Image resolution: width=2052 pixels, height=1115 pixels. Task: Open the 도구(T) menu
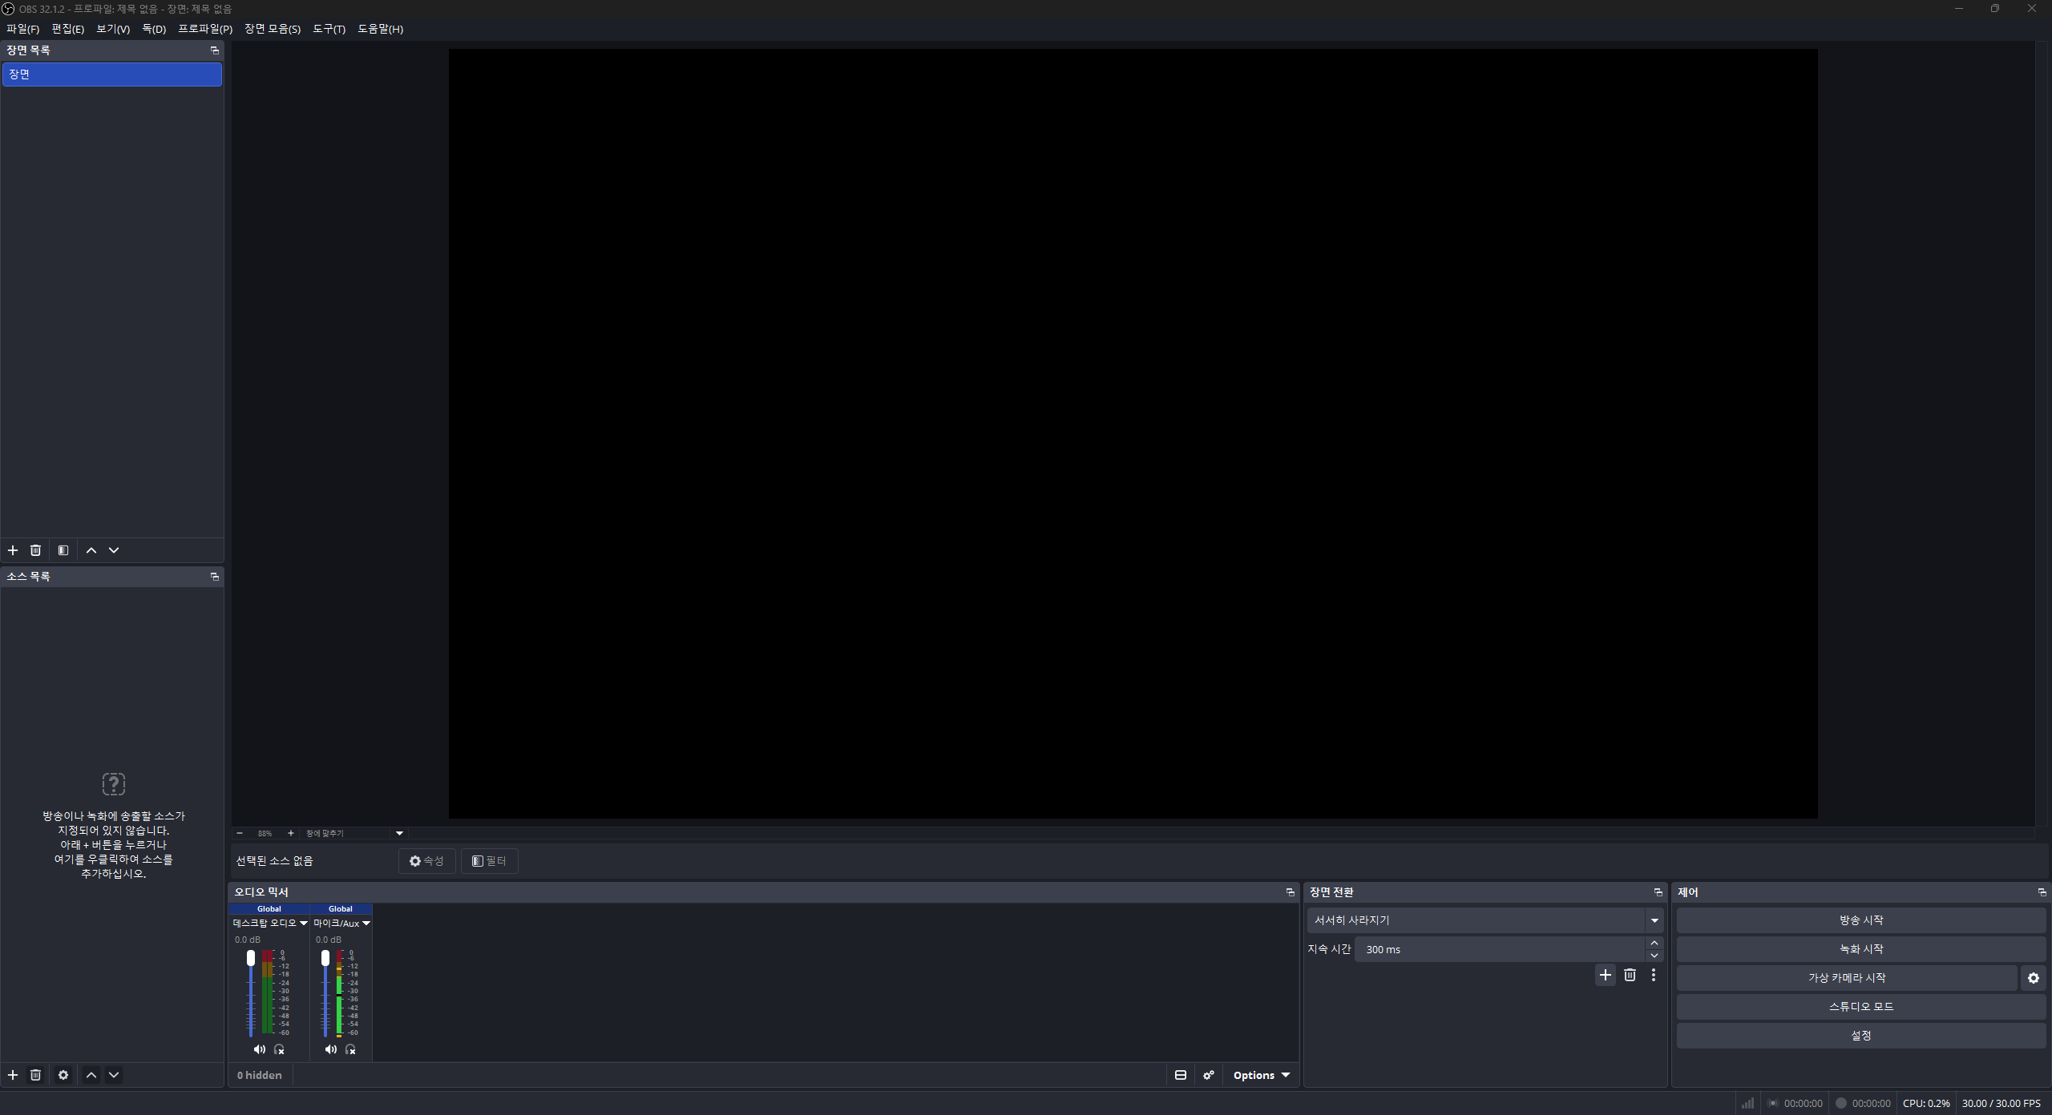[329, 29]
